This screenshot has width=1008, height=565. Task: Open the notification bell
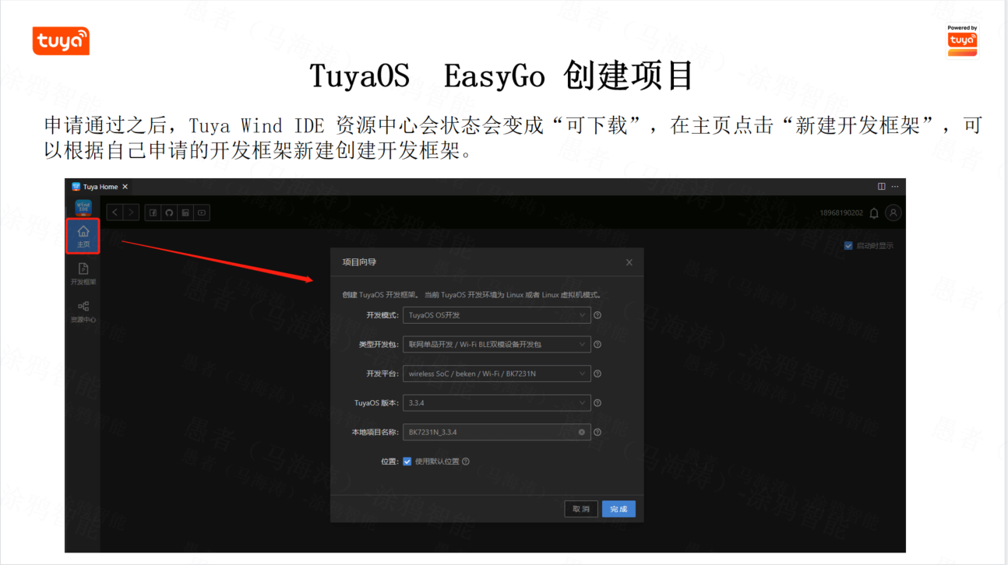coord(874,212)
